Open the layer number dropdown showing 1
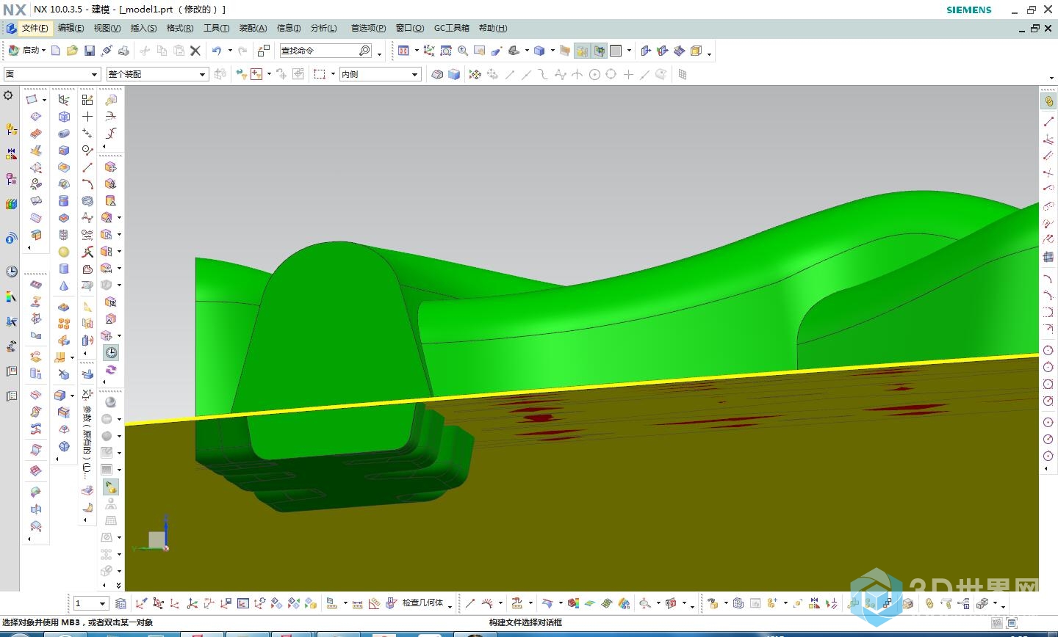The height and width of the screenshot is (637, 1058). click(x=91, y=603)
